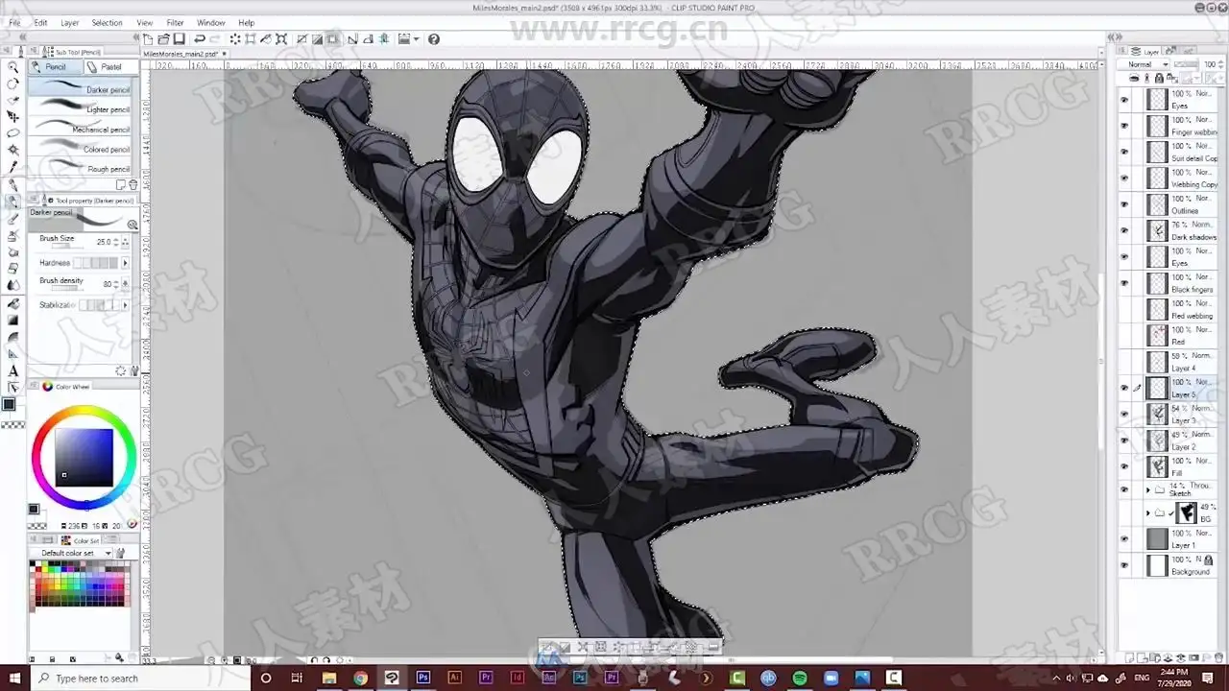Open the Default color set dropdown
1229x691 pixels.
76,554
